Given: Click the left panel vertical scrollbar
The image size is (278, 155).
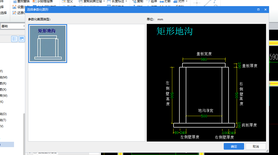Looking at the screenshot, I should (x=24, y=134).
